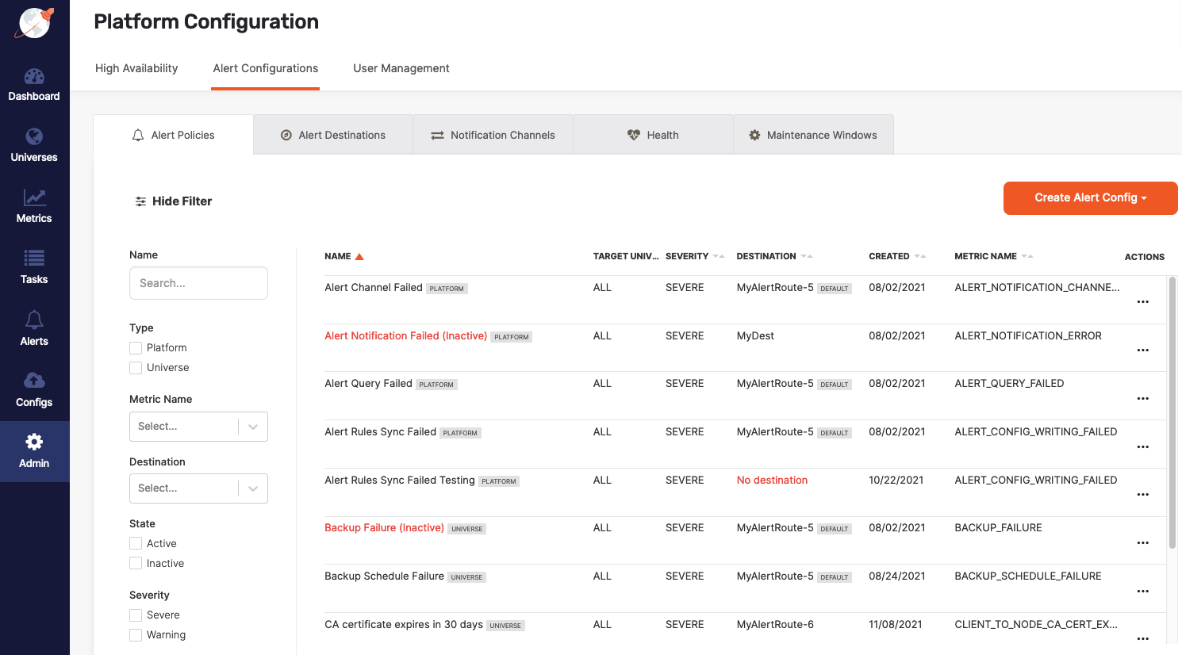The width and height of the screenshot is (1182, 655).
Task: Click the ALERT_NOTIFICATION_ERROR metric cell
Action: pyautogui.click(x=1028, y=336)
